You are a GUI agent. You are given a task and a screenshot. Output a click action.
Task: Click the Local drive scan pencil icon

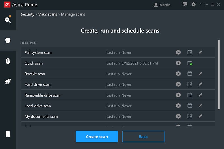click(200, 106)
